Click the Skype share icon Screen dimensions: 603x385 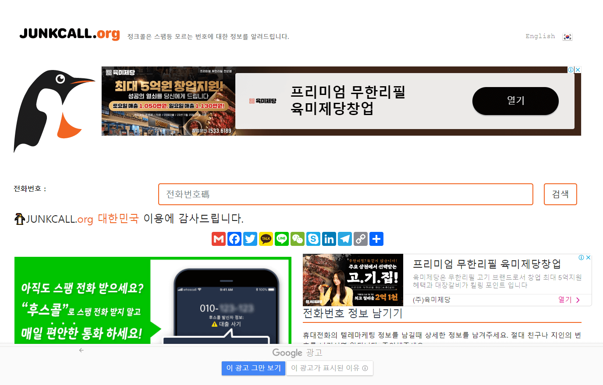point(313,239)
